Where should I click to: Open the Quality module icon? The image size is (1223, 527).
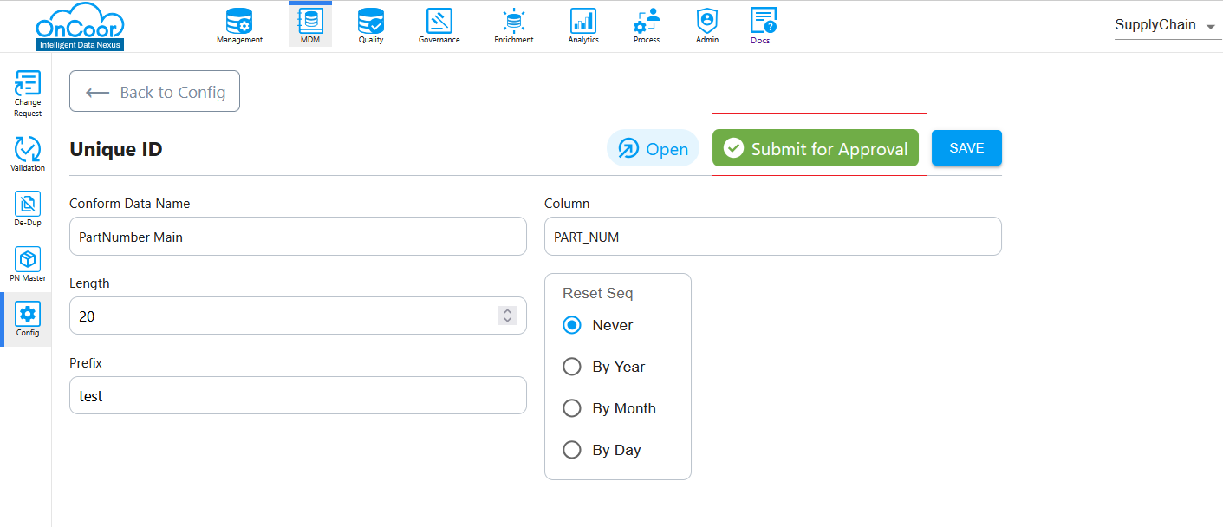pos(371,26)
